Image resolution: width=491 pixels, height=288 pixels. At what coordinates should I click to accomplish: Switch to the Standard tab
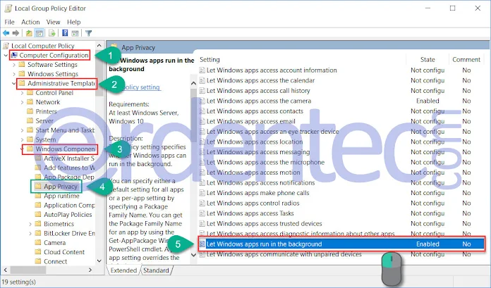(x=156, y=270)
